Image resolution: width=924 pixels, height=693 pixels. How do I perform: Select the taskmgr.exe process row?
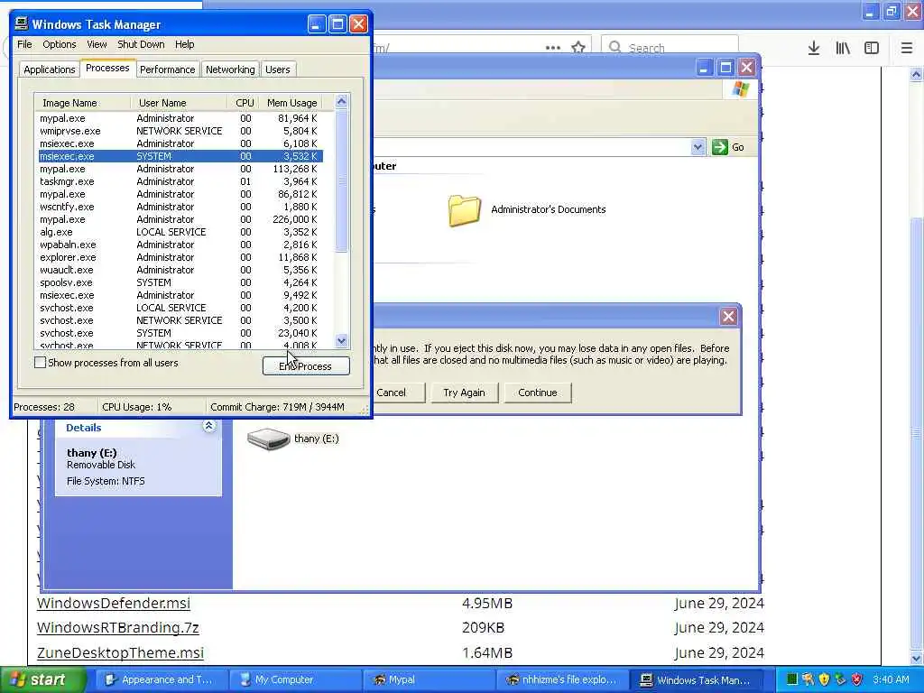[180, 181]
